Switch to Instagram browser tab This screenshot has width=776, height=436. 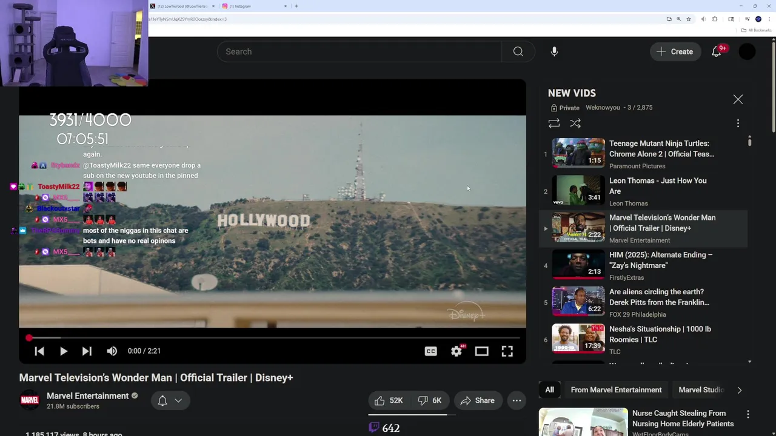tap(253, 6)
